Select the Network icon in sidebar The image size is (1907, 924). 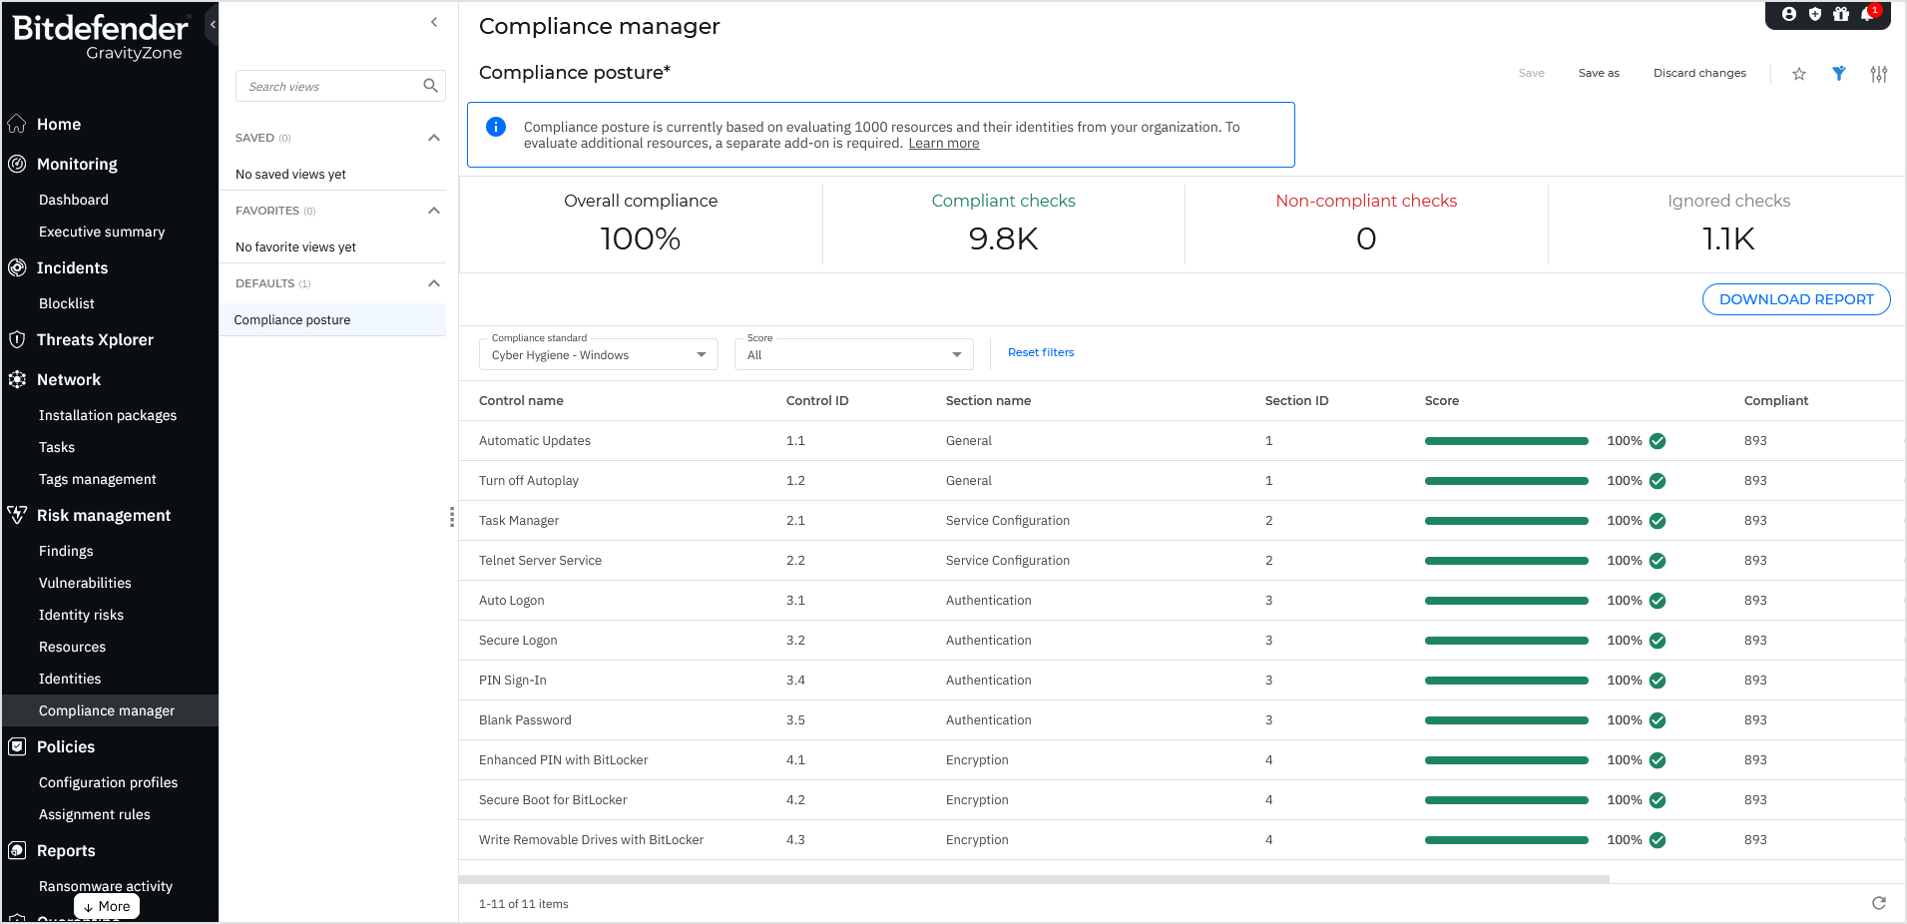coord(16,379)
